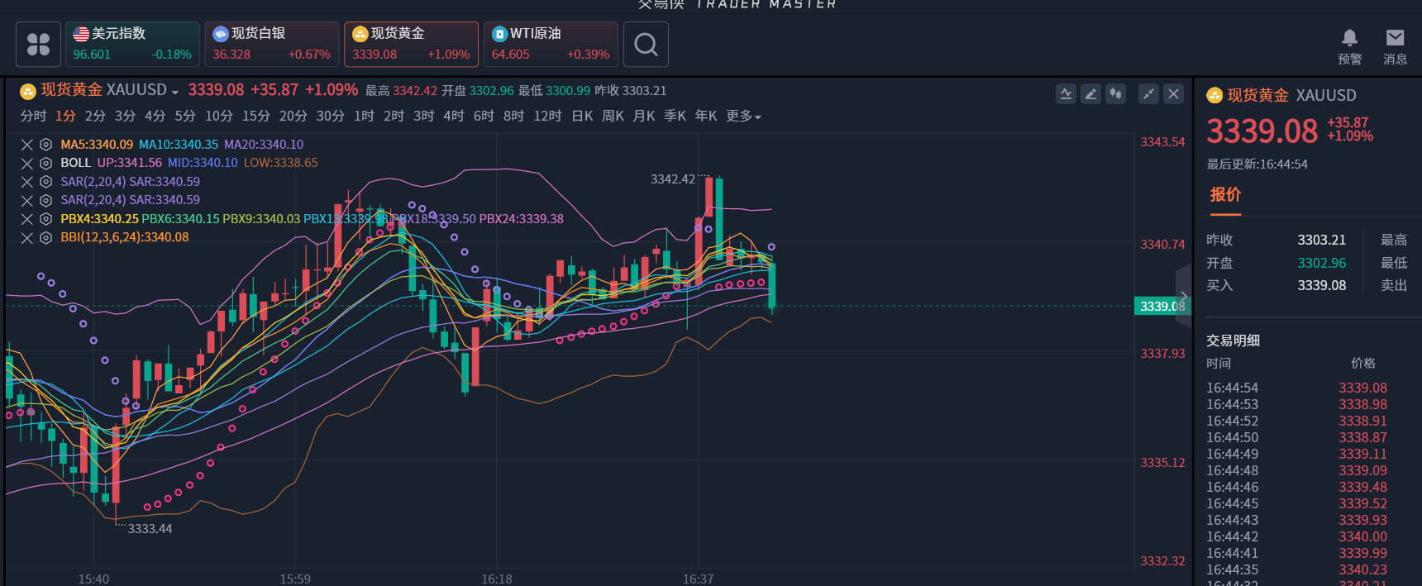Screen dimensions: 1422x586
Task: Remove the PBX indicator
Action: 27,219
